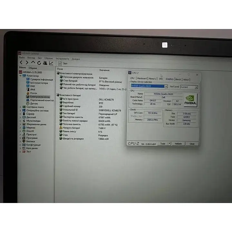Expand Сервер node
232x232 pixels.
point(20,114)
